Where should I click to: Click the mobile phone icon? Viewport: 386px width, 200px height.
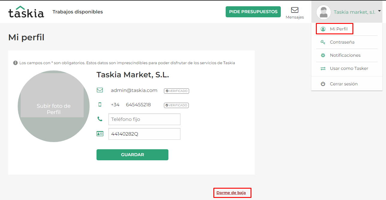100,104
